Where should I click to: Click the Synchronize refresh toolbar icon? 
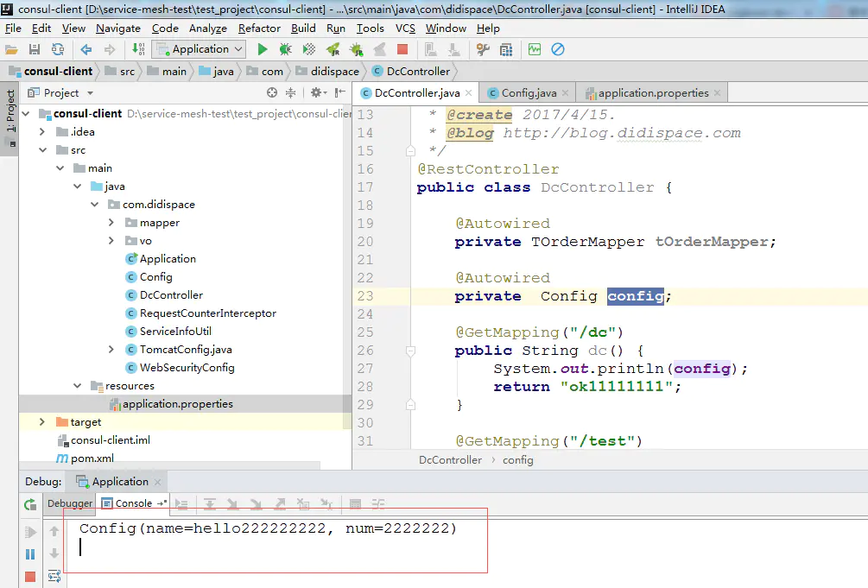58,50
